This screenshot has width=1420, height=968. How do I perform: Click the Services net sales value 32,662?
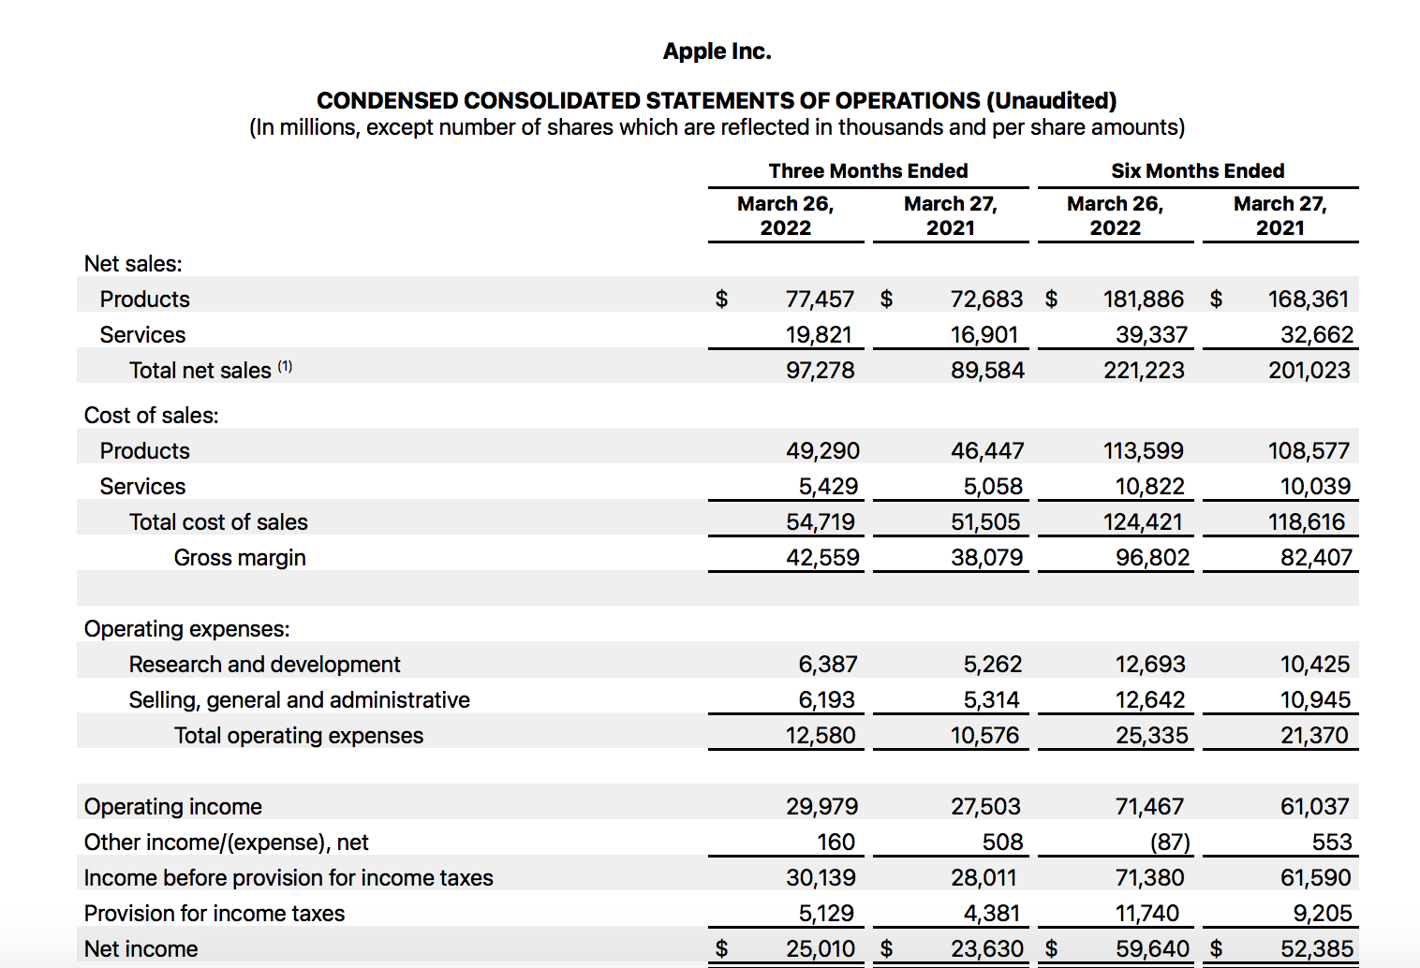click(1317, 335)
